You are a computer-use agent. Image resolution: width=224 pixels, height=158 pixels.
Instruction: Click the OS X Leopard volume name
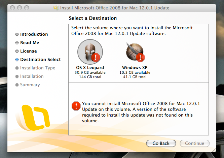click(90, 68)
